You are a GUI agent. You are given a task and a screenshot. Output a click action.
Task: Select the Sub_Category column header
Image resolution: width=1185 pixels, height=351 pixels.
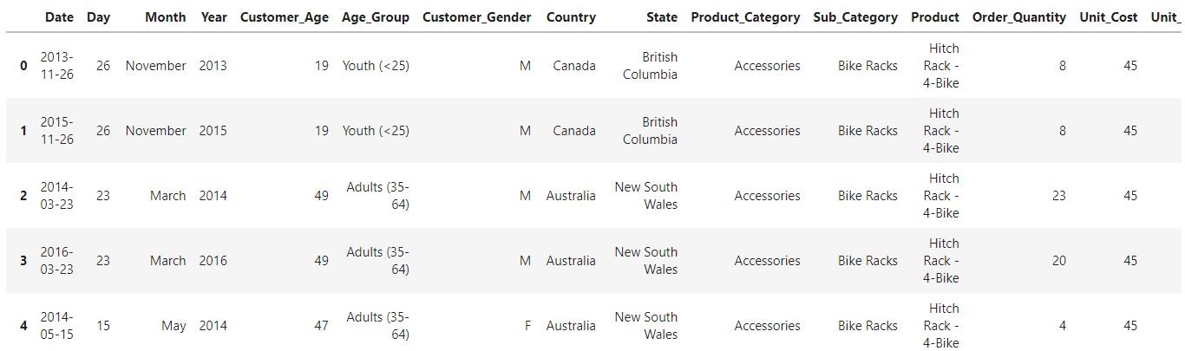pos(855,17)
